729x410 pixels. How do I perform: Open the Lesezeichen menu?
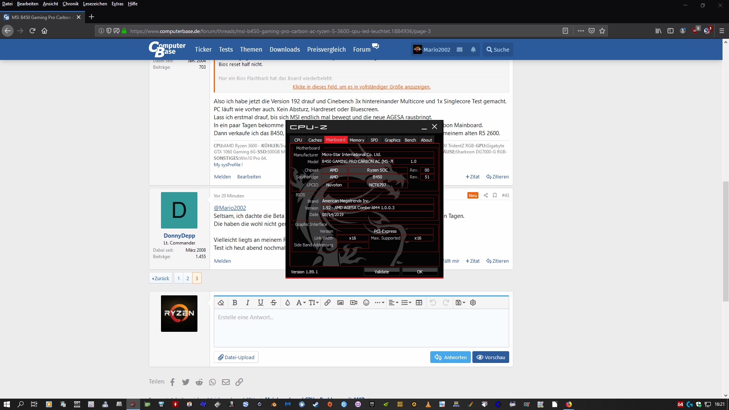(95, 4)
